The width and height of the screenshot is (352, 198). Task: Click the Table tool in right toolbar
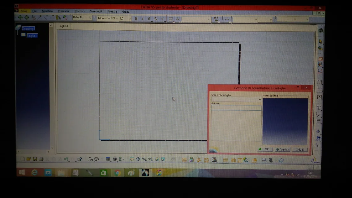tap(319, 121)
